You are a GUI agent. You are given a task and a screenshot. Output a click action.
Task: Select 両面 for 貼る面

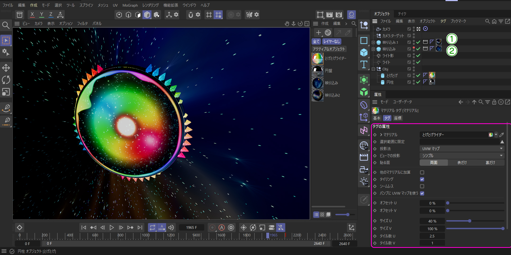point(434,163)
